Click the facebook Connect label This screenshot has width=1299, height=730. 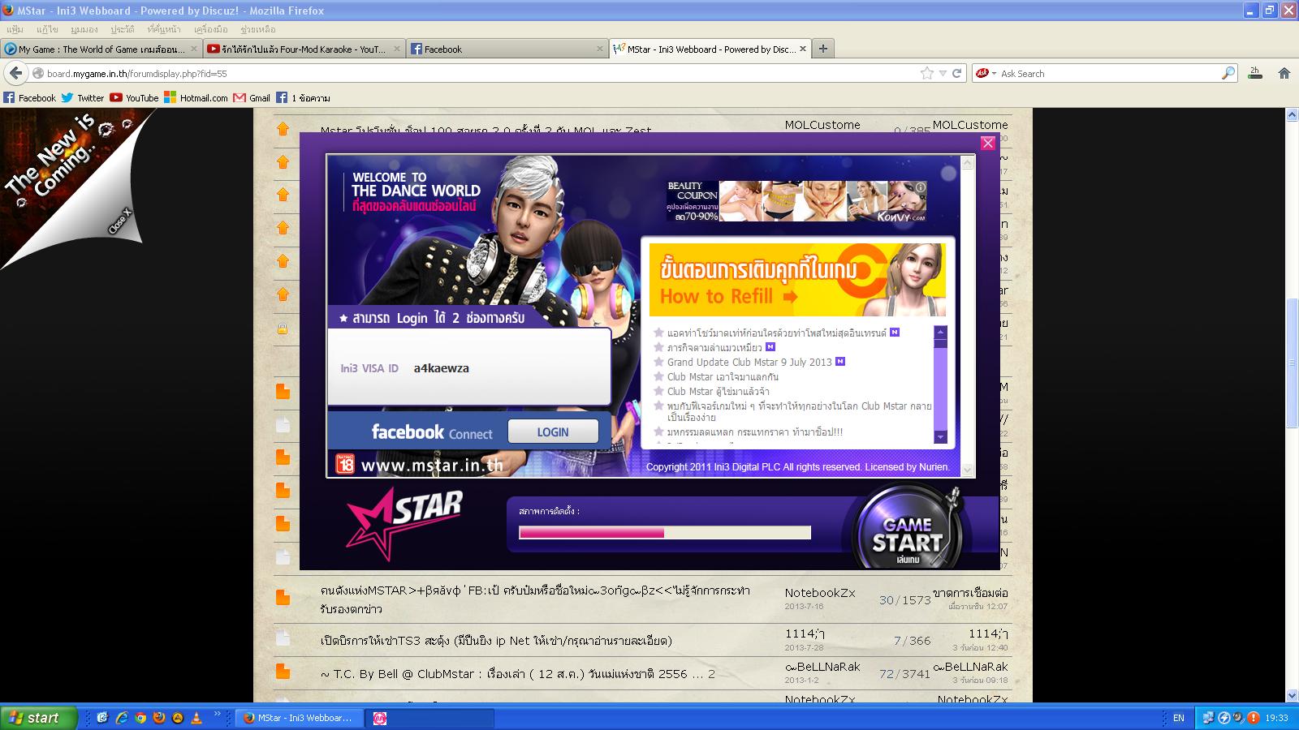tap(432, 432)
